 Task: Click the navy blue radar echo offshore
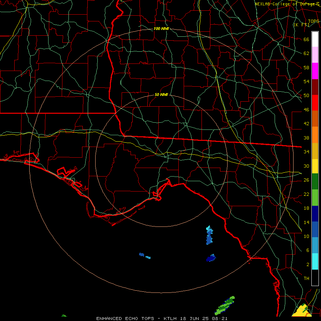click(211, 258)
